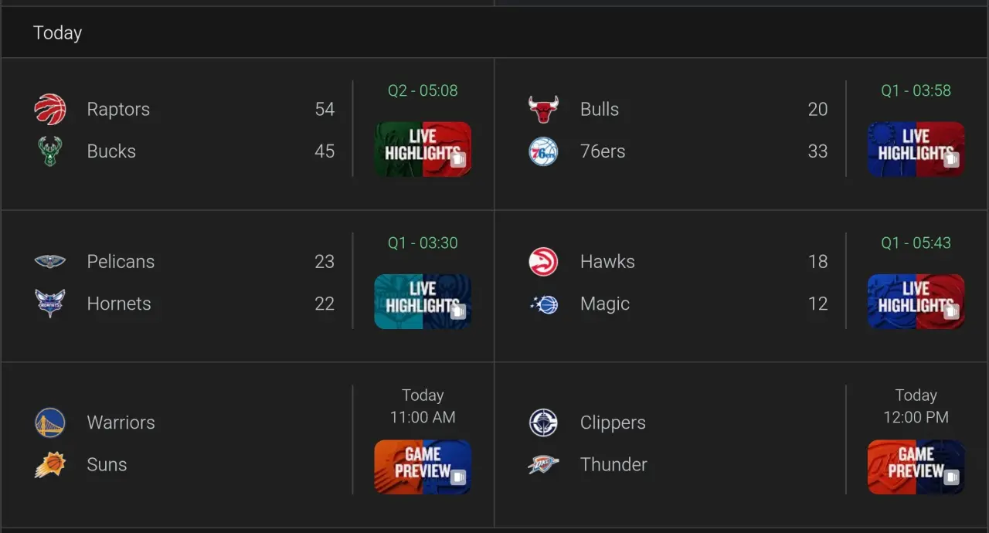This screenshot has height=533, width=989.
Task: Watch Live Highlights for Hawks vs Magic
Action: [916, 301]
